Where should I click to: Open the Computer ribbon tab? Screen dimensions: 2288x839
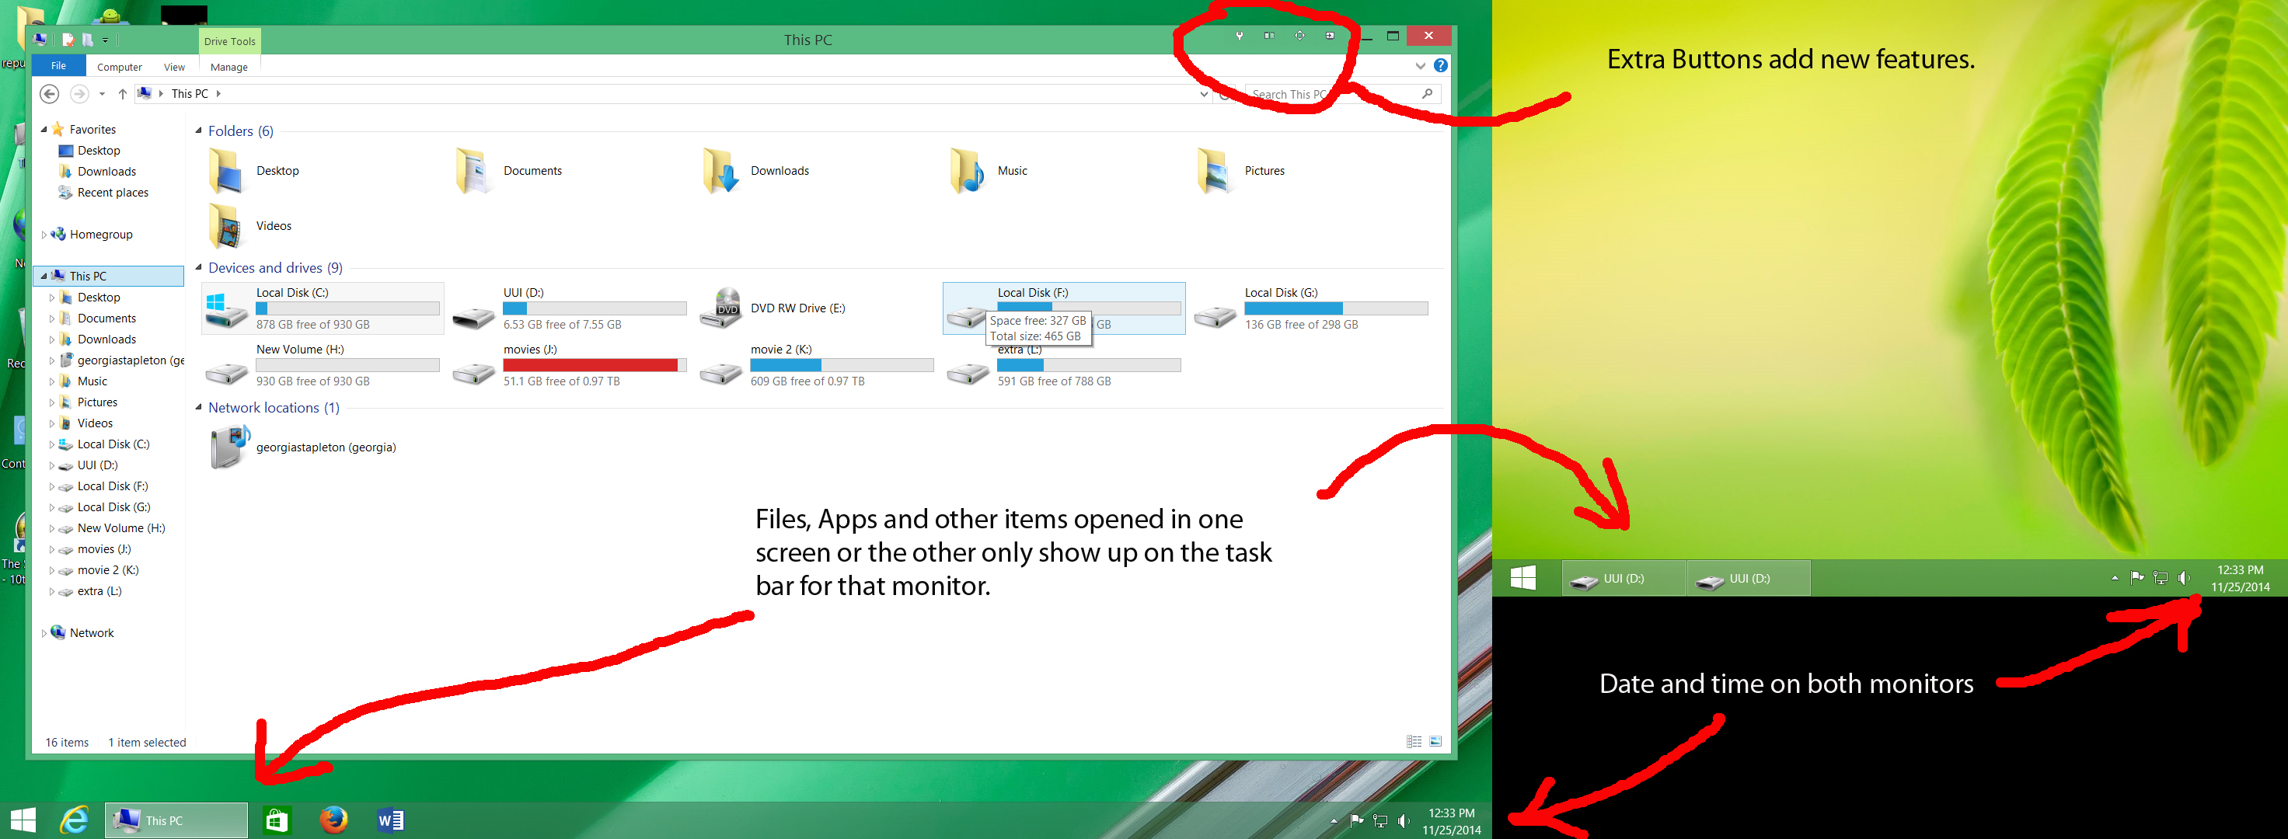119,67
